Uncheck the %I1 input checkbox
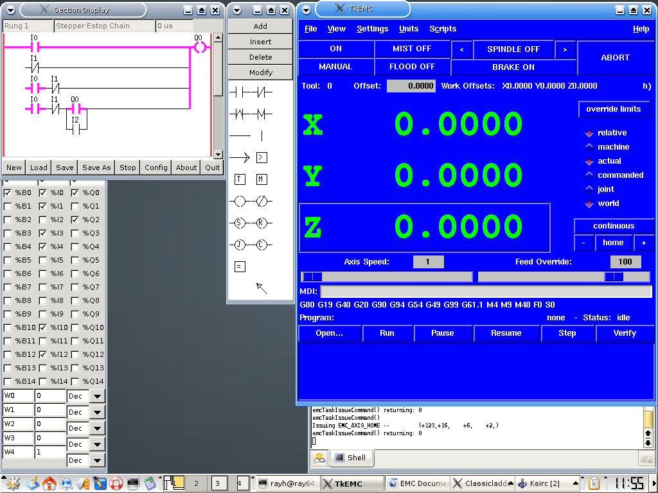Image resolution: width=658 pixels, height=493 pixels. click(42, 206)
